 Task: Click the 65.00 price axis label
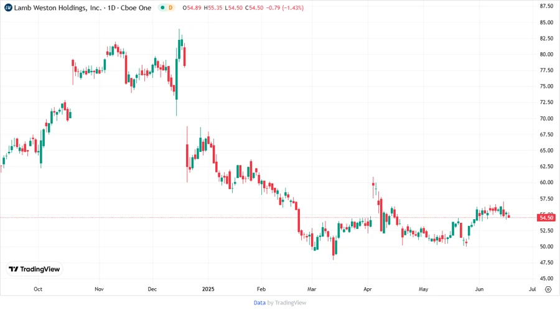click(x=546, y=151)
